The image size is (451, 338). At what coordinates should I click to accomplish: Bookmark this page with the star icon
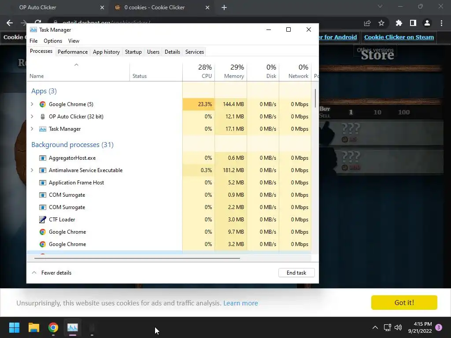coord(381,23)
